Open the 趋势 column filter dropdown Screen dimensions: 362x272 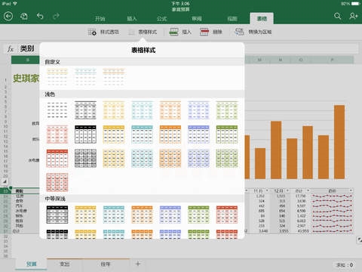tap(351, 190)
